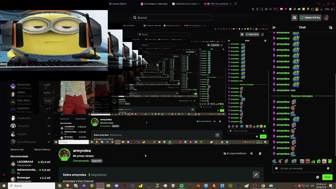Open a new browser tab
The height and width of the screenshot is (189, 336).
(x=235, y=4)
